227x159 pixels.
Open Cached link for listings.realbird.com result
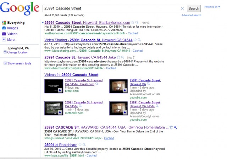pyautogui.click(x=109, y=138)
